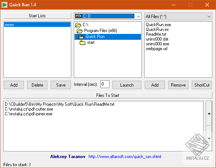Click the open Quick Run folder icon
This screenshot has width=216, height=168.
(81, 37)
